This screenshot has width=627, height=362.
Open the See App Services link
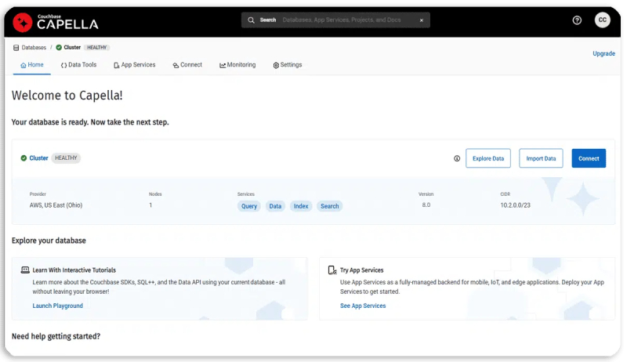click(363, 306)
